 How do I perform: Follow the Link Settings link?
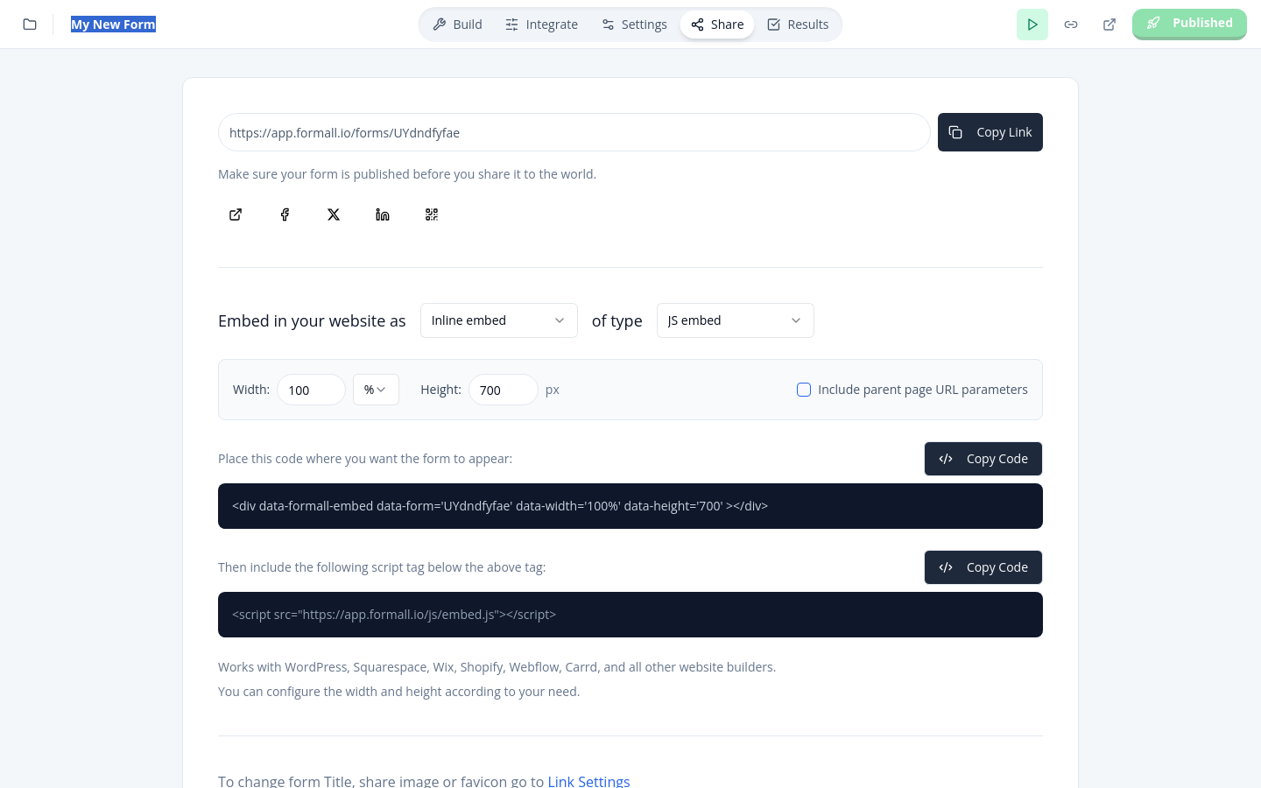589,781
